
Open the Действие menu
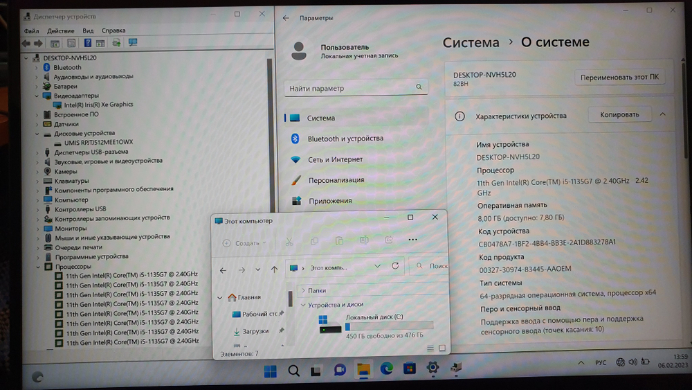tap(60, 31)
